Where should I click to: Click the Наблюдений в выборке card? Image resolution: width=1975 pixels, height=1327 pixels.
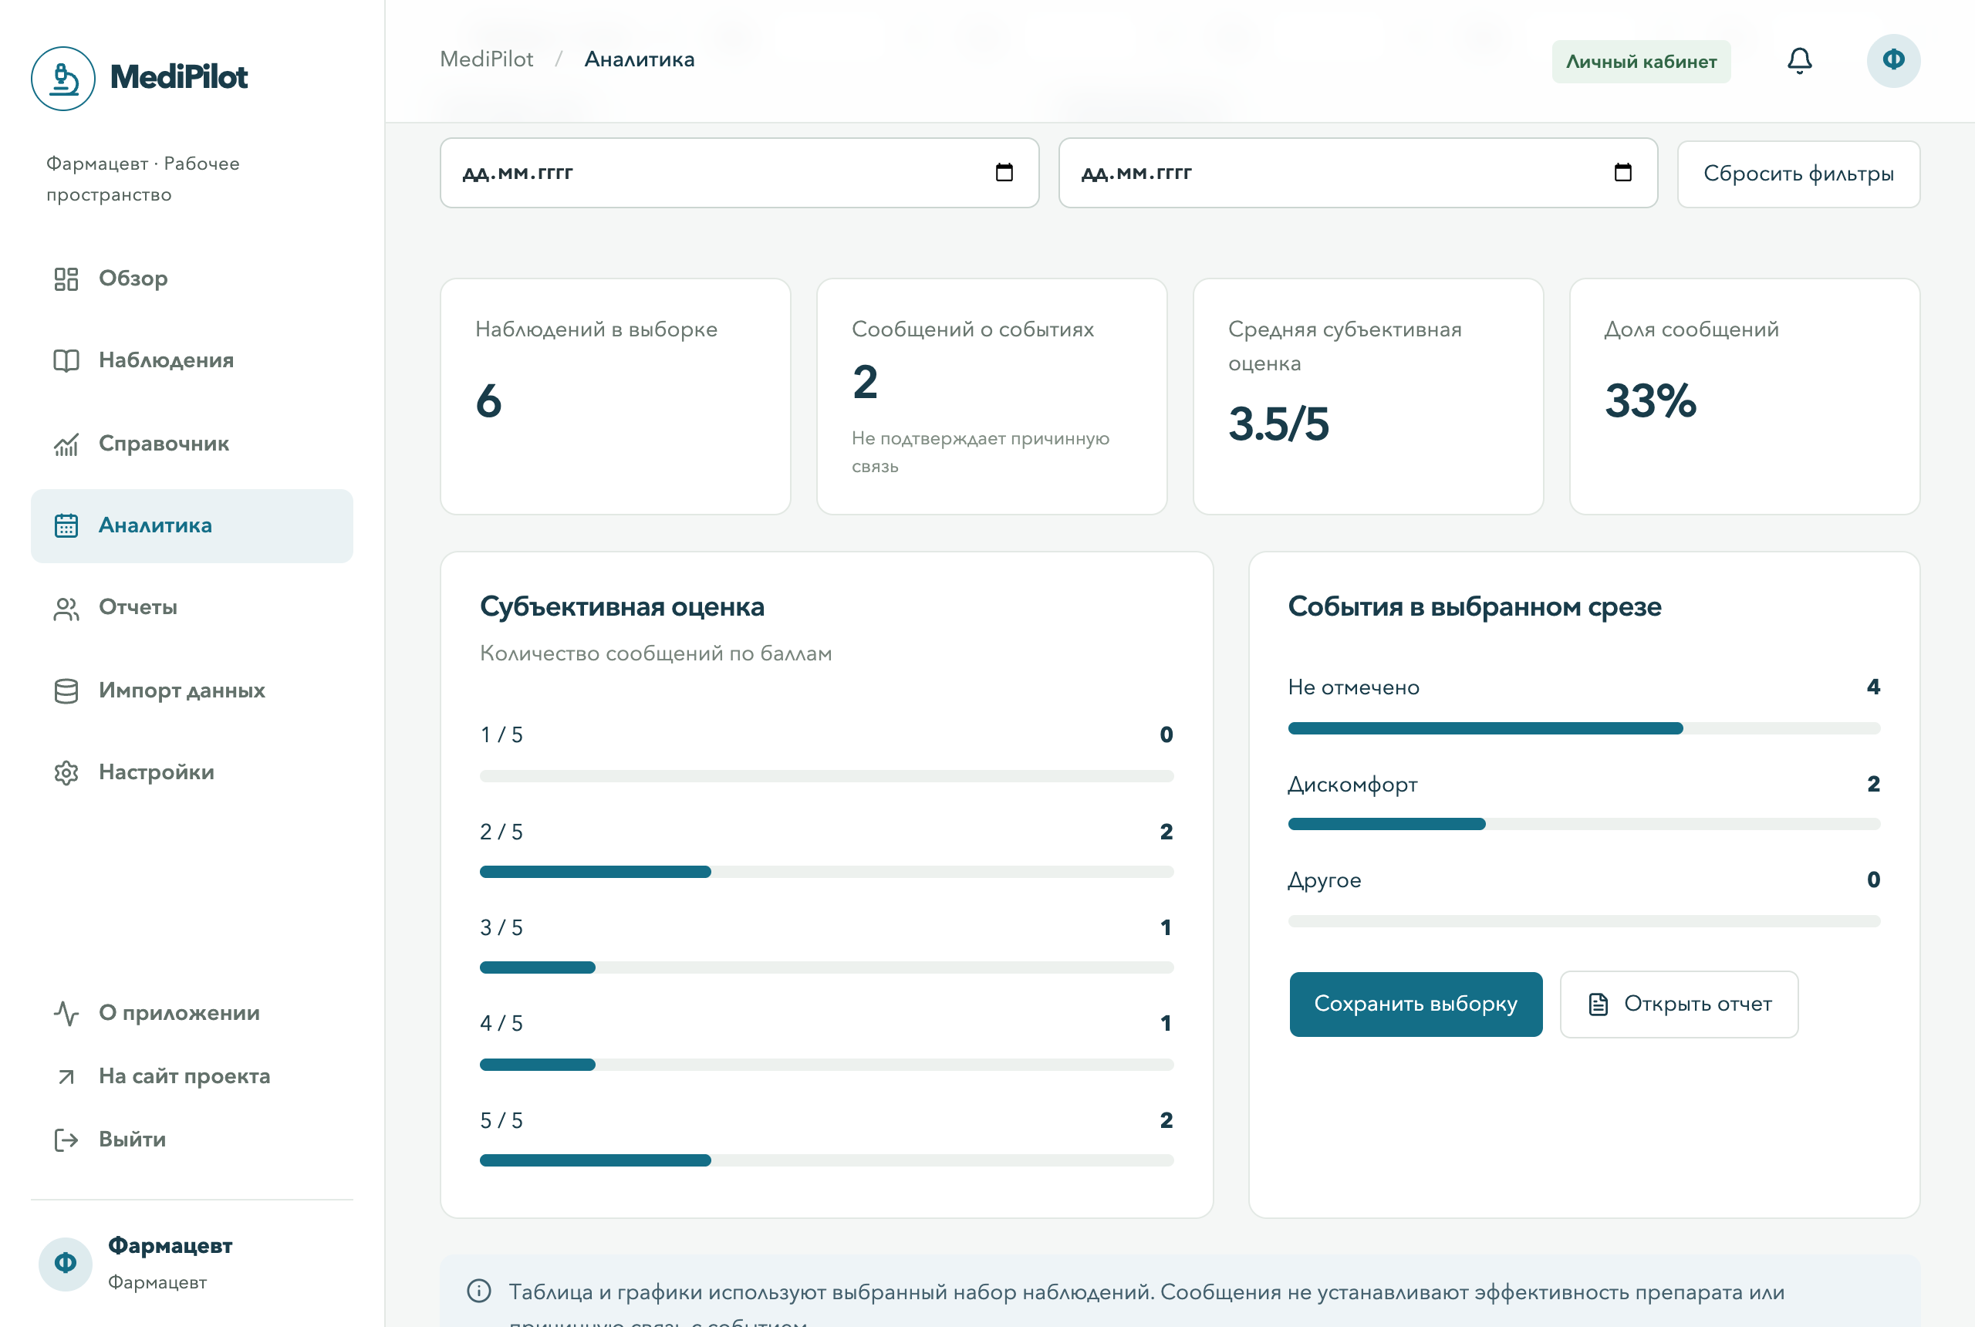[x=615, y=396]
